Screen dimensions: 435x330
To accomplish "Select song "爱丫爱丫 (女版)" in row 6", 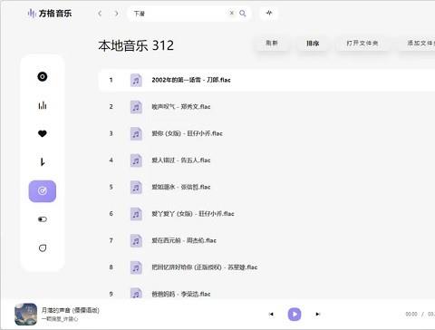I will (266, 214).
